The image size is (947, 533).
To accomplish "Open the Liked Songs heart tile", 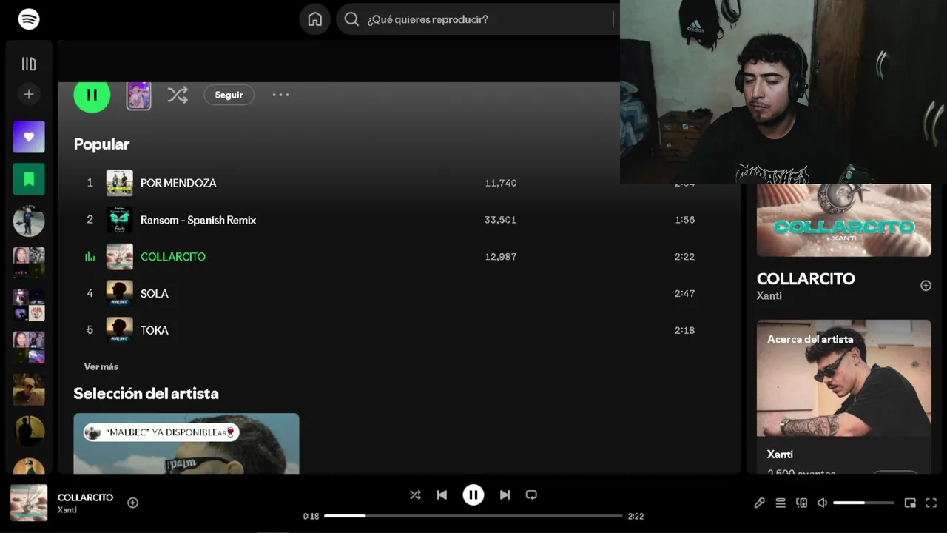I will (29, 137).
